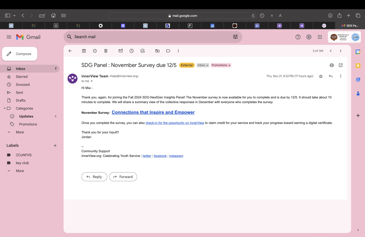
Task: Click the mail.google.com address bar
Action: click(x=182, y=16)
